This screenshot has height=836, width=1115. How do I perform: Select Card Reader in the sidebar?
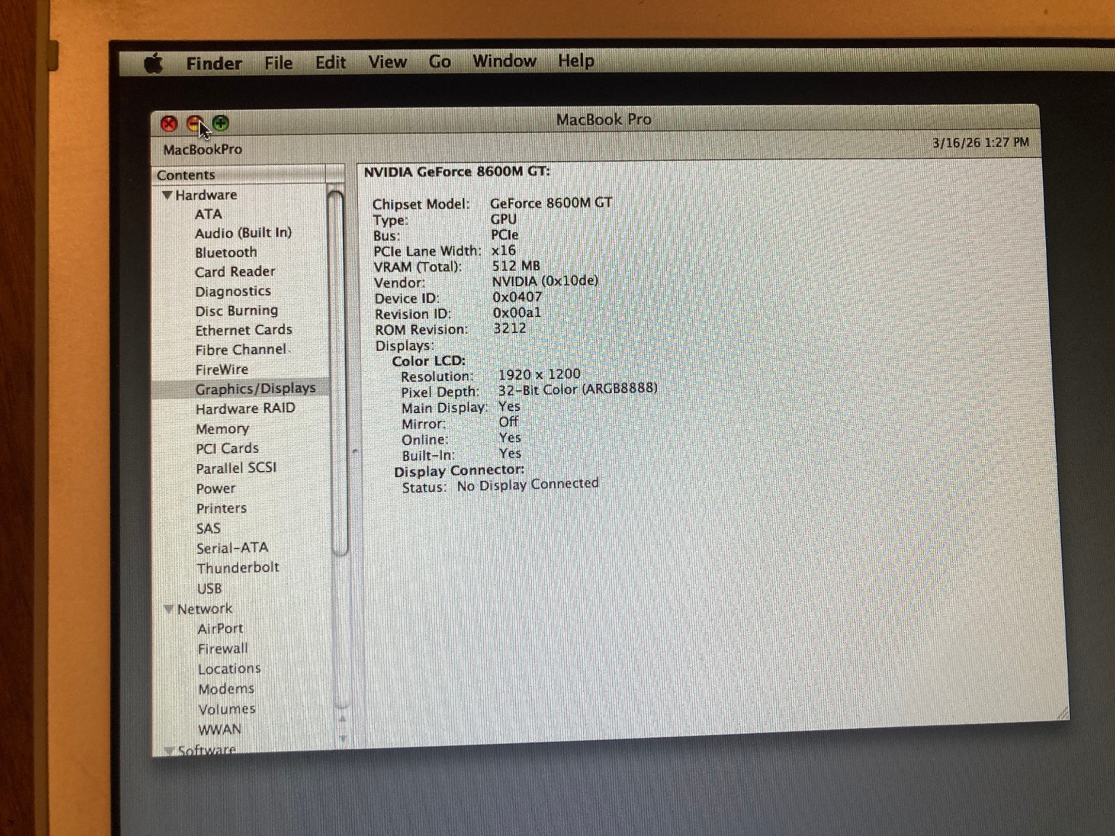235,272
